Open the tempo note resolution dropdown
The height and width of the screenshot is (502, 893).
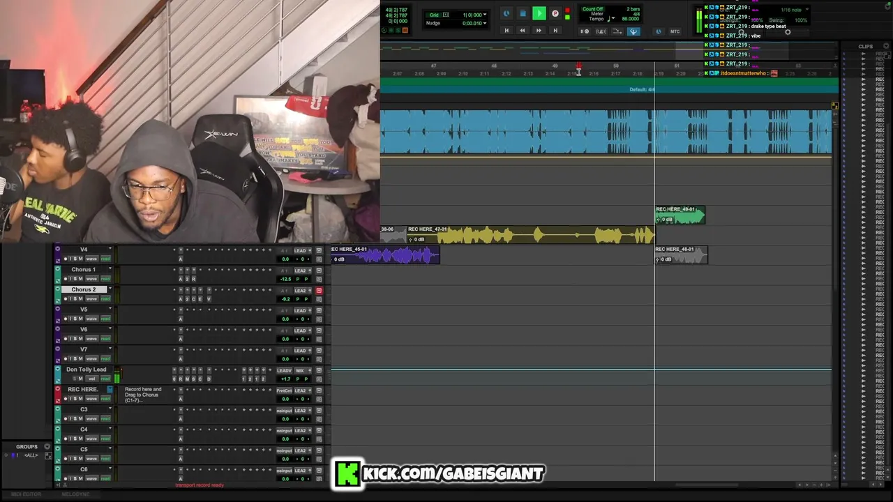[610, 19]
